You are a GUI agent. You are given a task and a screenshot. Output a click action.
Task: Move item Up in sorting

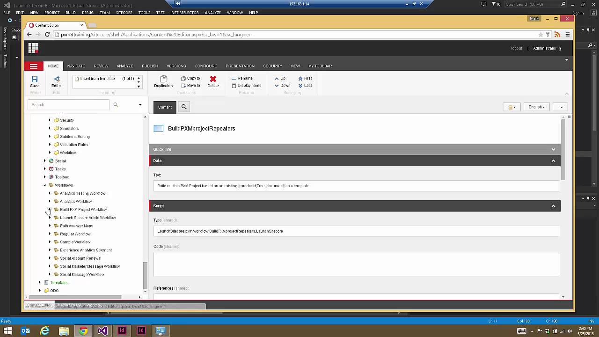tap(280, 78)
